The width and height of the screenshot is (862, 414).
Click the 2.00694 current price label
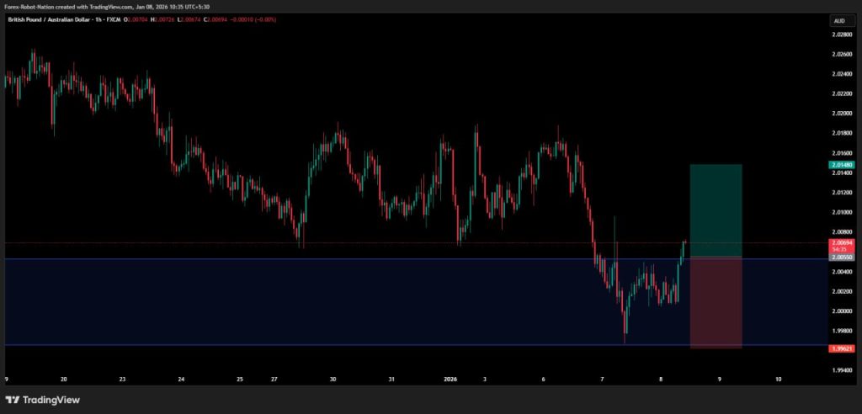[840, 241]
